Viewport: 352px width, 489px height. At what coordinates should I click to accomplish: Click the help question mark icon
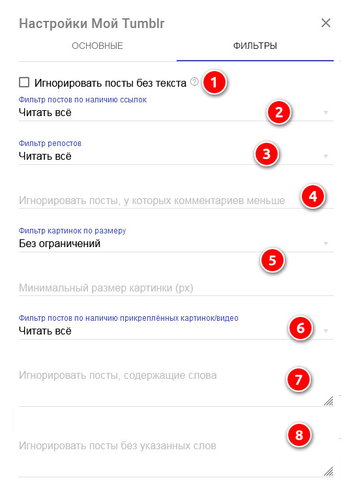(194, 82)
